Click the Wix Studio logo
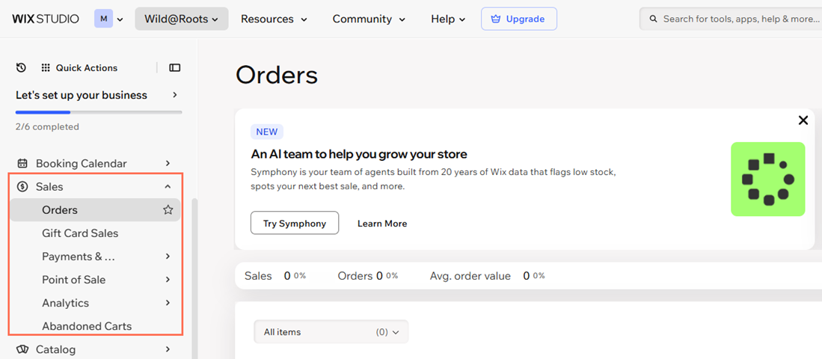822x359 pixels. point(46,19)
